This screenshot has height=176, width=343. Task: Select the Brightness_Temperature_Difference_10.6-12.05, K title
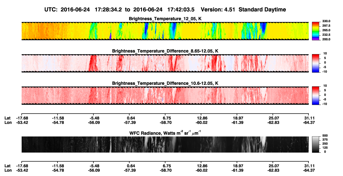165,83
